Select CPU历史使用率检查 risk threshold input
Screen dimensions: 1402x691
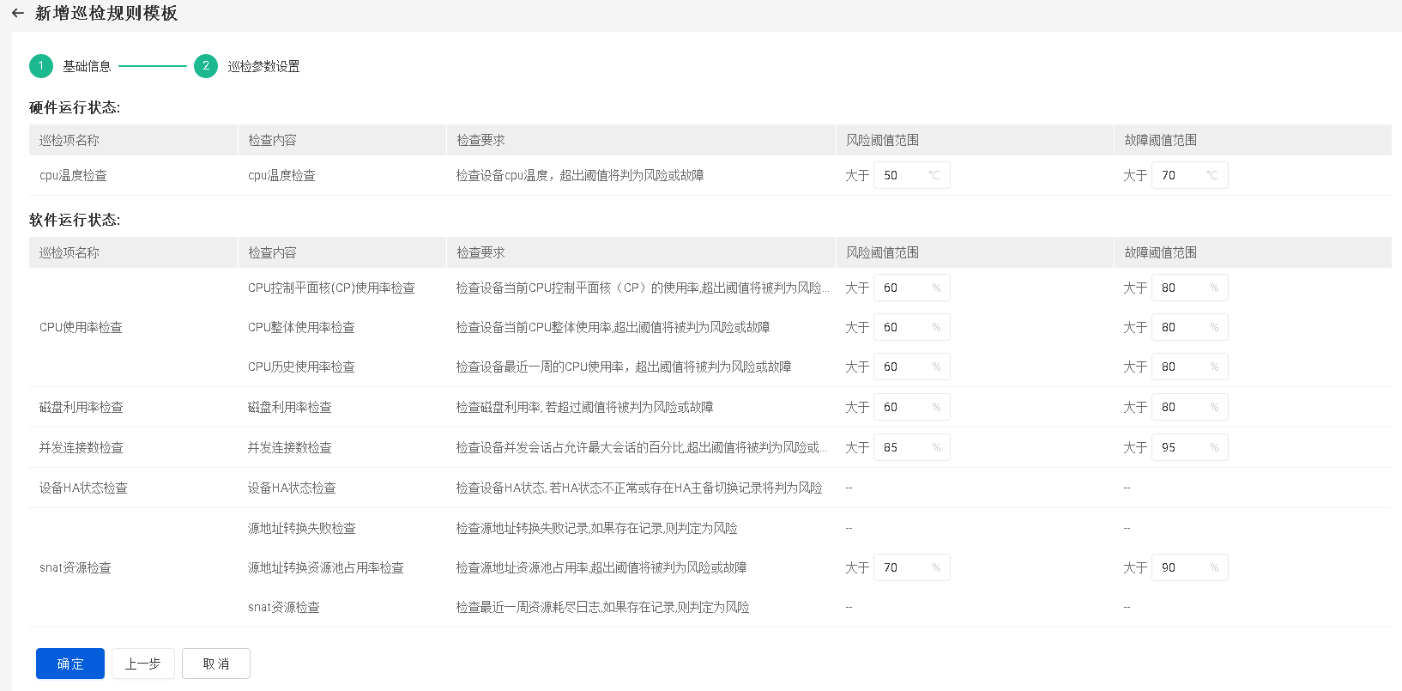[x=901, y=367]
